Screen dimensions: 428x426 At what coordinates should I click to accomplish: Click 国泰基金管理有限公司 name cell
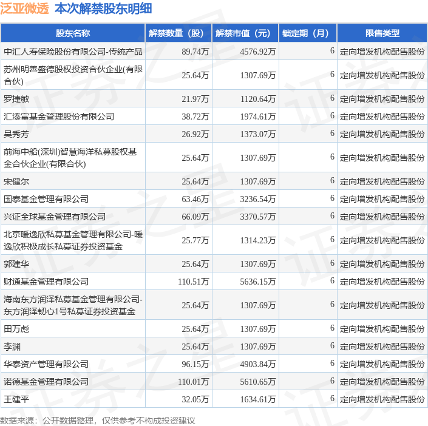tap(73, 199)
